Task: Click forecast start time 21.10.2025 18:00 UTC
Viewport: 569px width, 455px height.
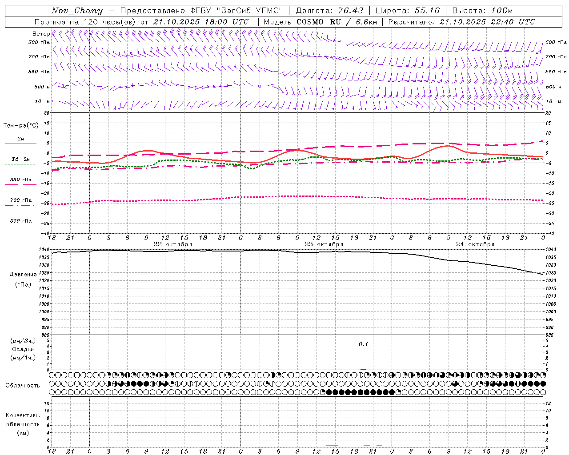Action: 201,22
